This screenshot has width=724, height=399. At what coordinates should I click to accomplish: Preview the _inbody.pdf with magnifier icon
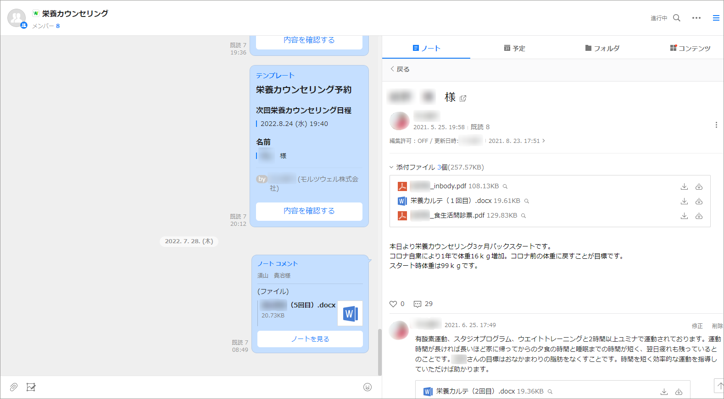click(x=505, y=186)
